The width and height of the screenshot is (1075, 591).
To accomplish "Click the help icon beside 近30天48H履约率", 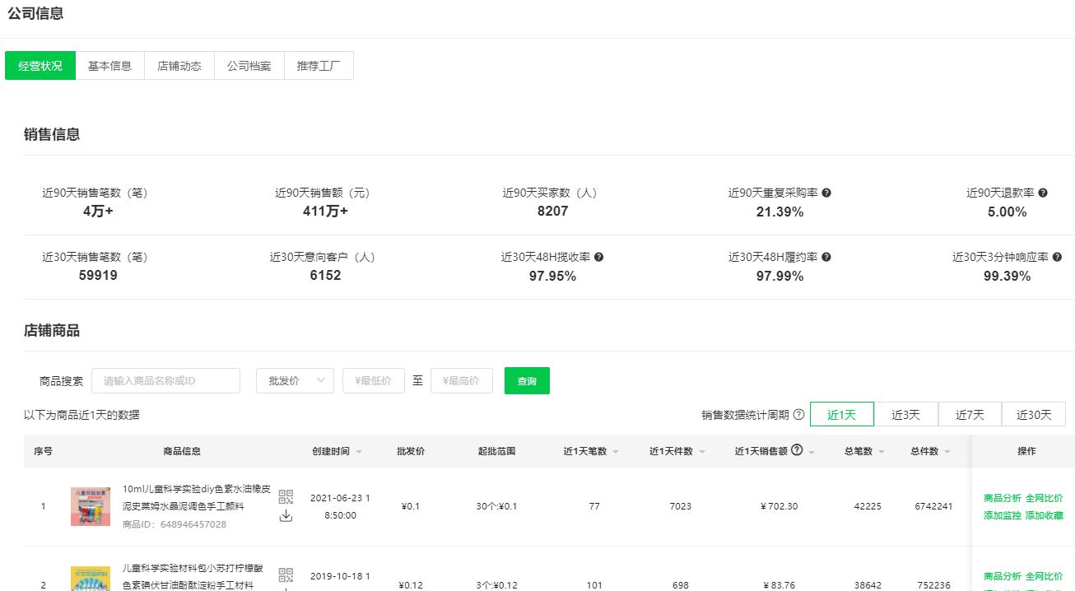I will [826, 257].
